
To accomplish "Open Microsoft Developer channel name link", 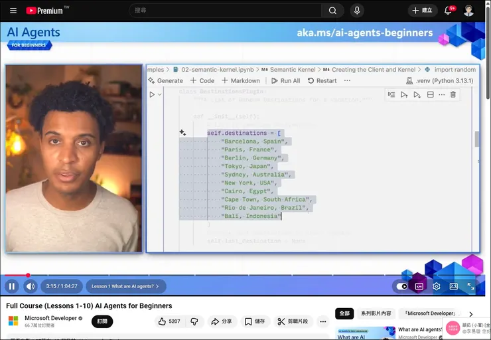I will [50, 318].
